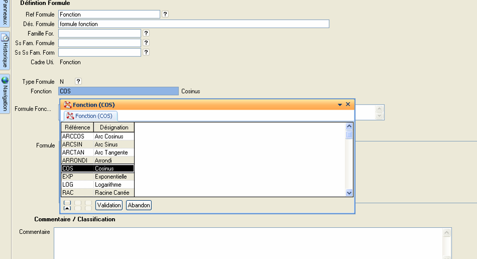Open lookup for Ss Ss Fam. Form
477x259 pixels.
pos(146,52)
